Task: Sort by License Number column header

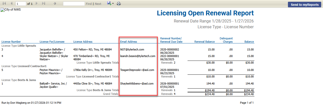Action: pos(11,42)
